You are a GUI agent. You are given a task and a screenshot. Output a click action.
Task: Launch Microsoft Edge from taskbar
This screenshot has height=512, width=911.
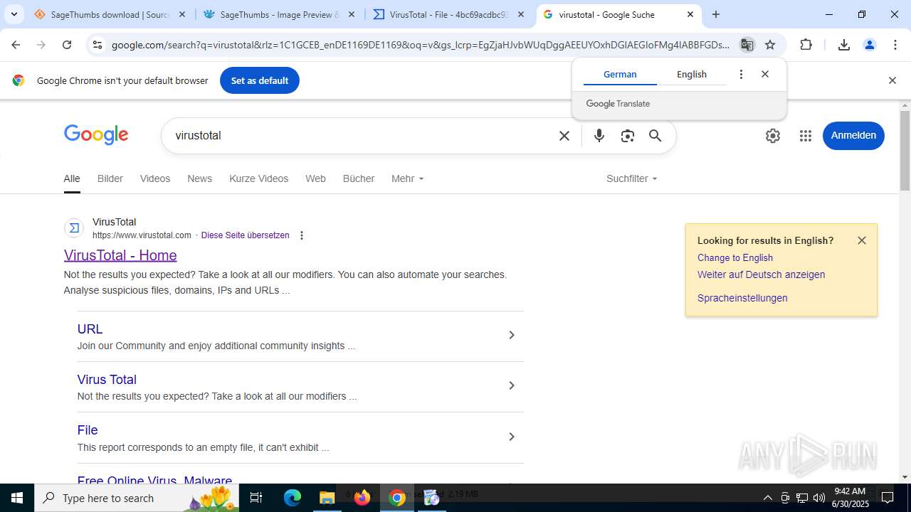293,498
